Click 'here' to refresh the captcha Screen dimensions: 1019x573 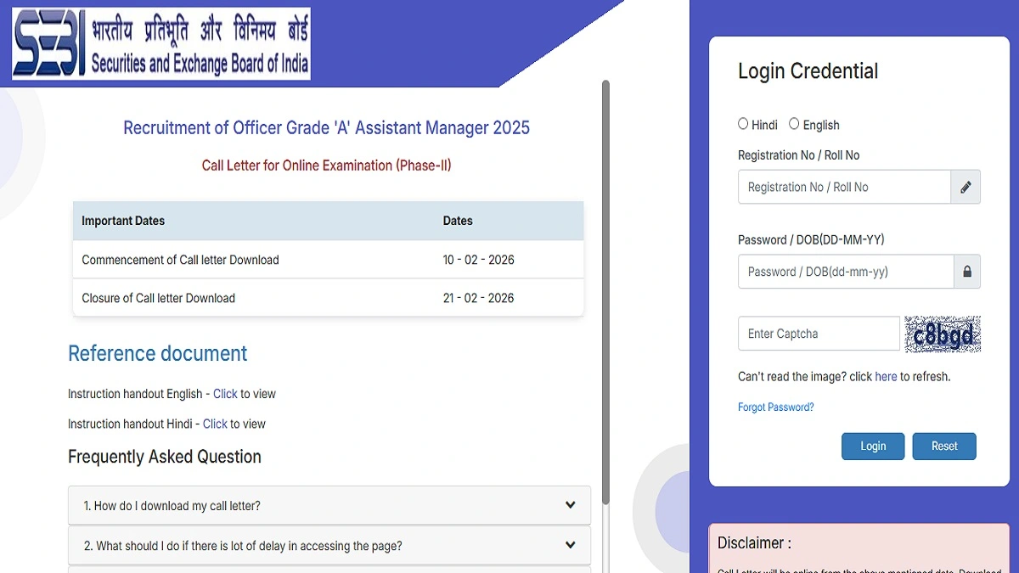[886, 376]
